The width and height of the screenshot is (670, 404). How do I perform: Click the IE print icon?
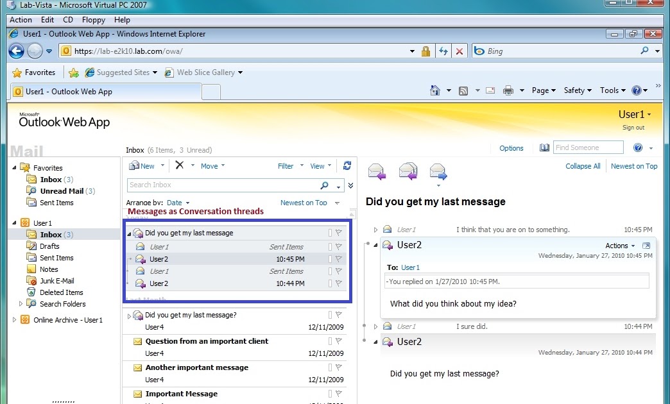pyautogui.click(x=508, y=90)
